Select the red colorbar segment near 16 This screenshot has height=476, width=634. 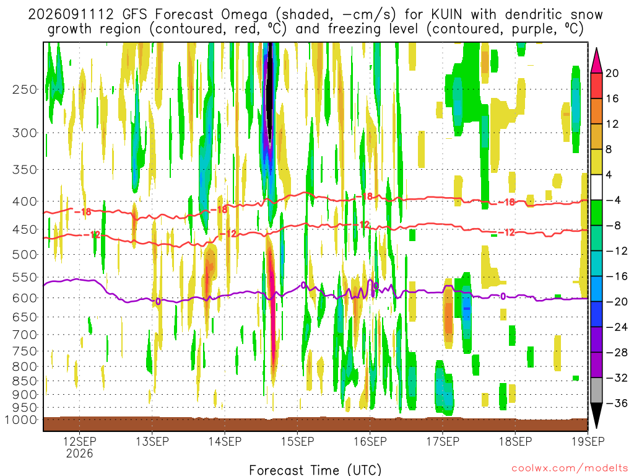tap(596, 86)
